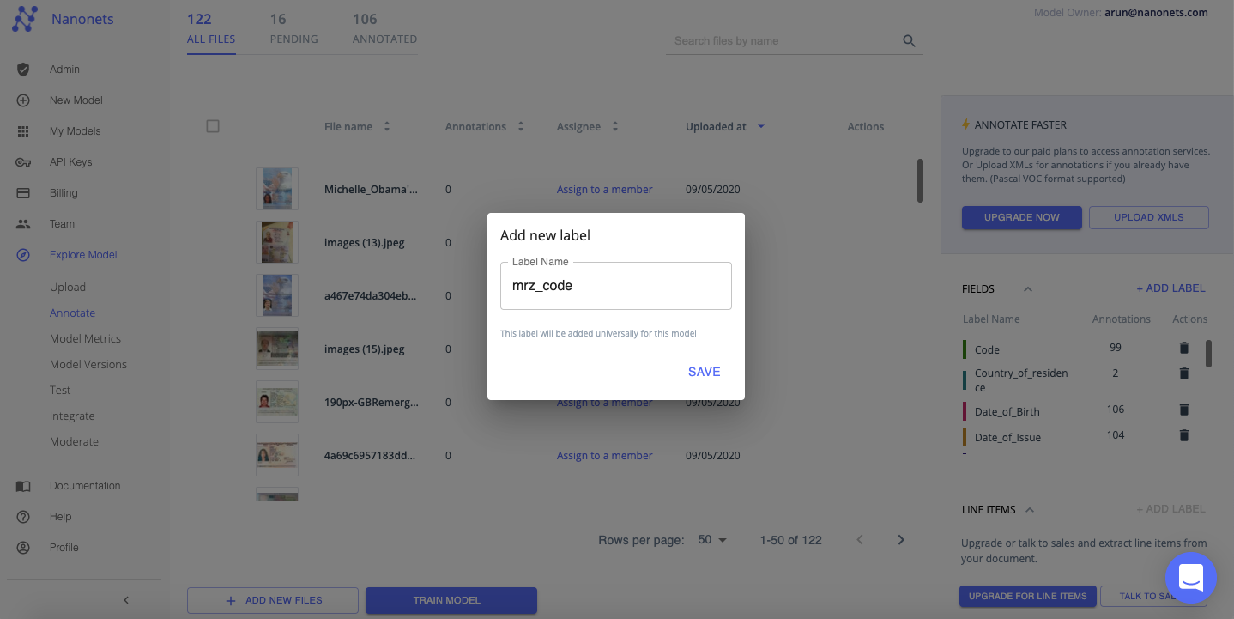This screenshot has height=619, width=1234.
Task: Delete the Code label via trash icon
Action: click(x=1184, y=348)
